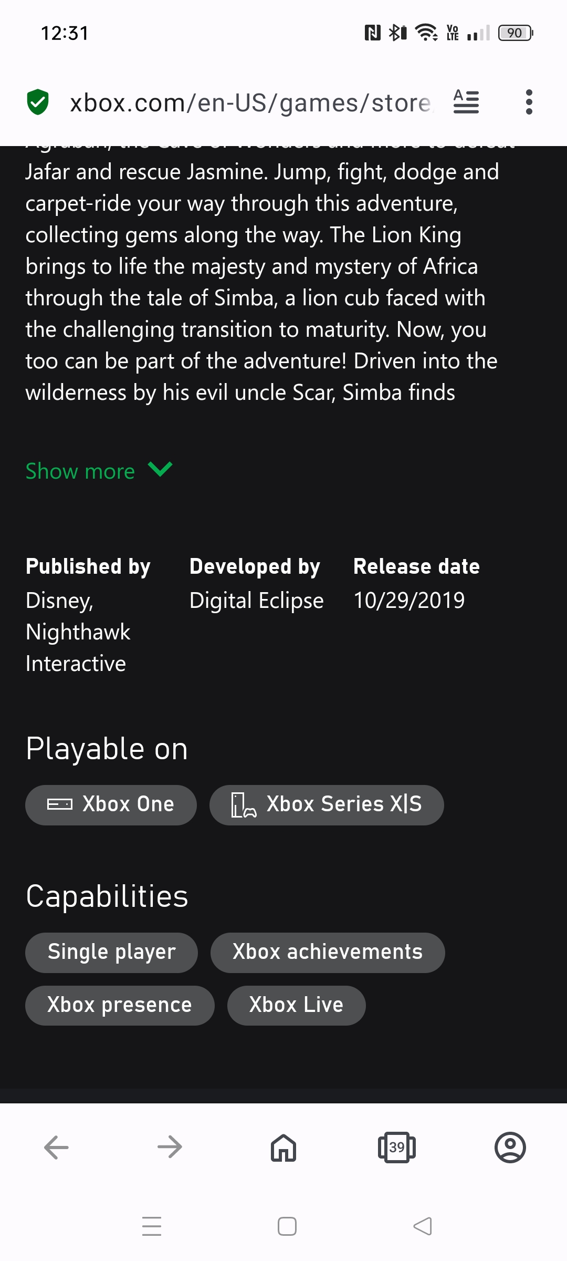Open the browser profile account icon
This screenshot has height=1261, width=567.
click(510, 1147)
